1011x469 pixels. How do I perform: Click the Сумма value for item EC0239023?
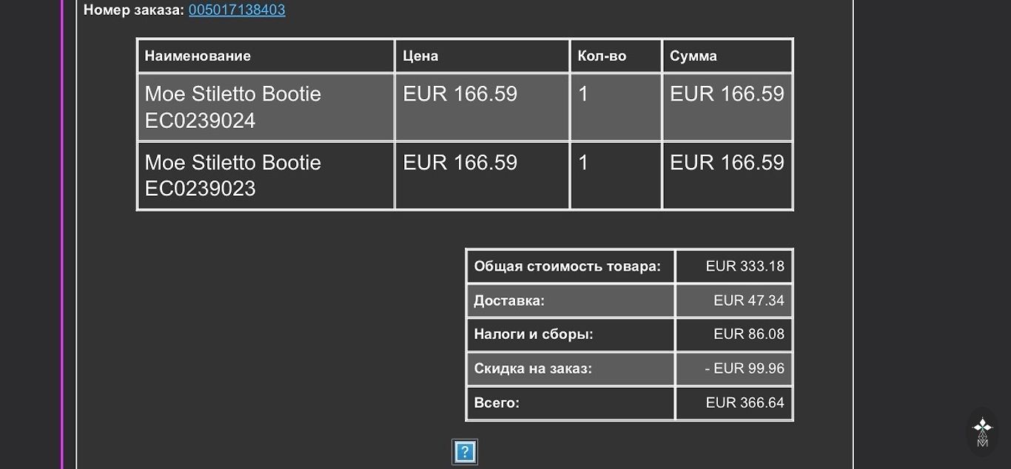pyautogui.click(x=727, y=163)
